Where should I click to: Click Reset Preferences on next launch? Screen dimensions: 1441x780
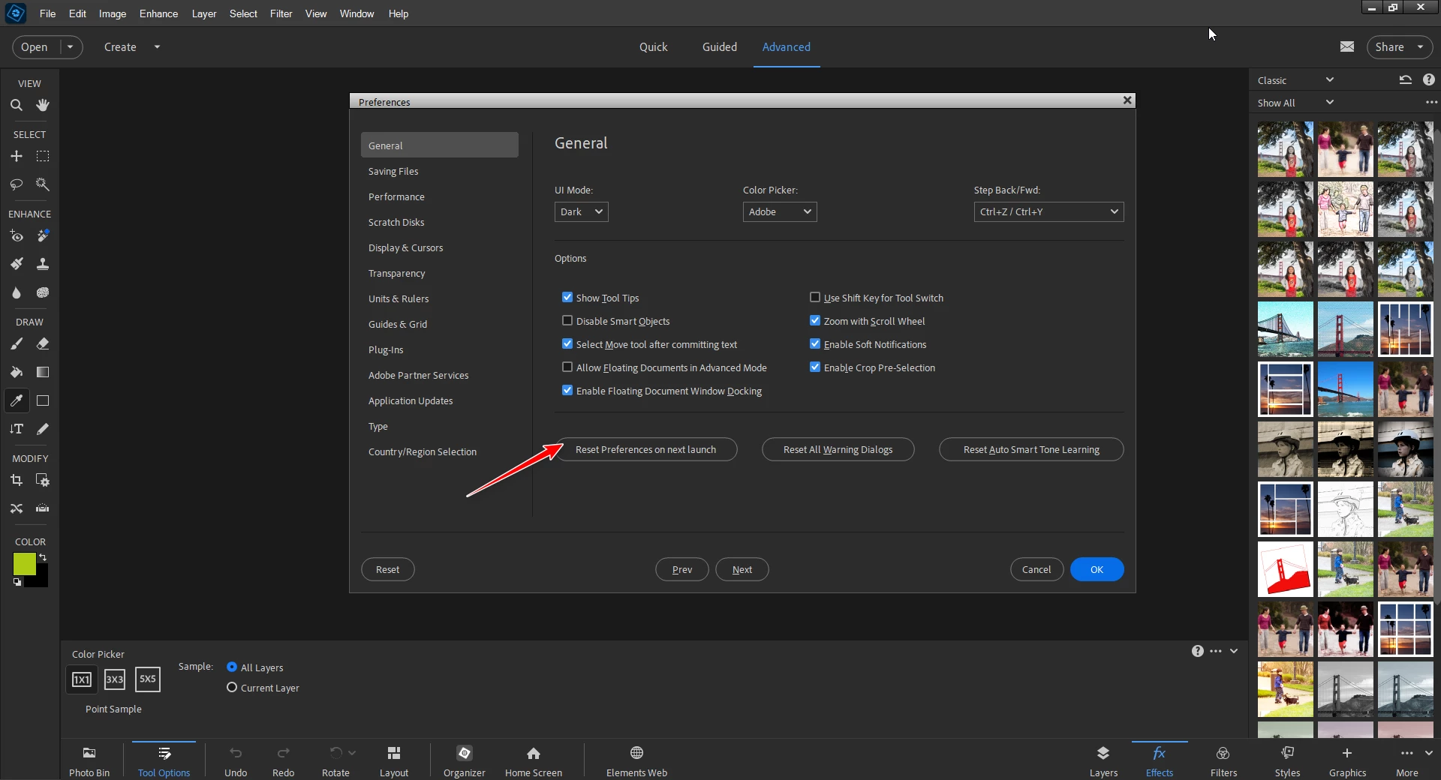pos(645,449)
